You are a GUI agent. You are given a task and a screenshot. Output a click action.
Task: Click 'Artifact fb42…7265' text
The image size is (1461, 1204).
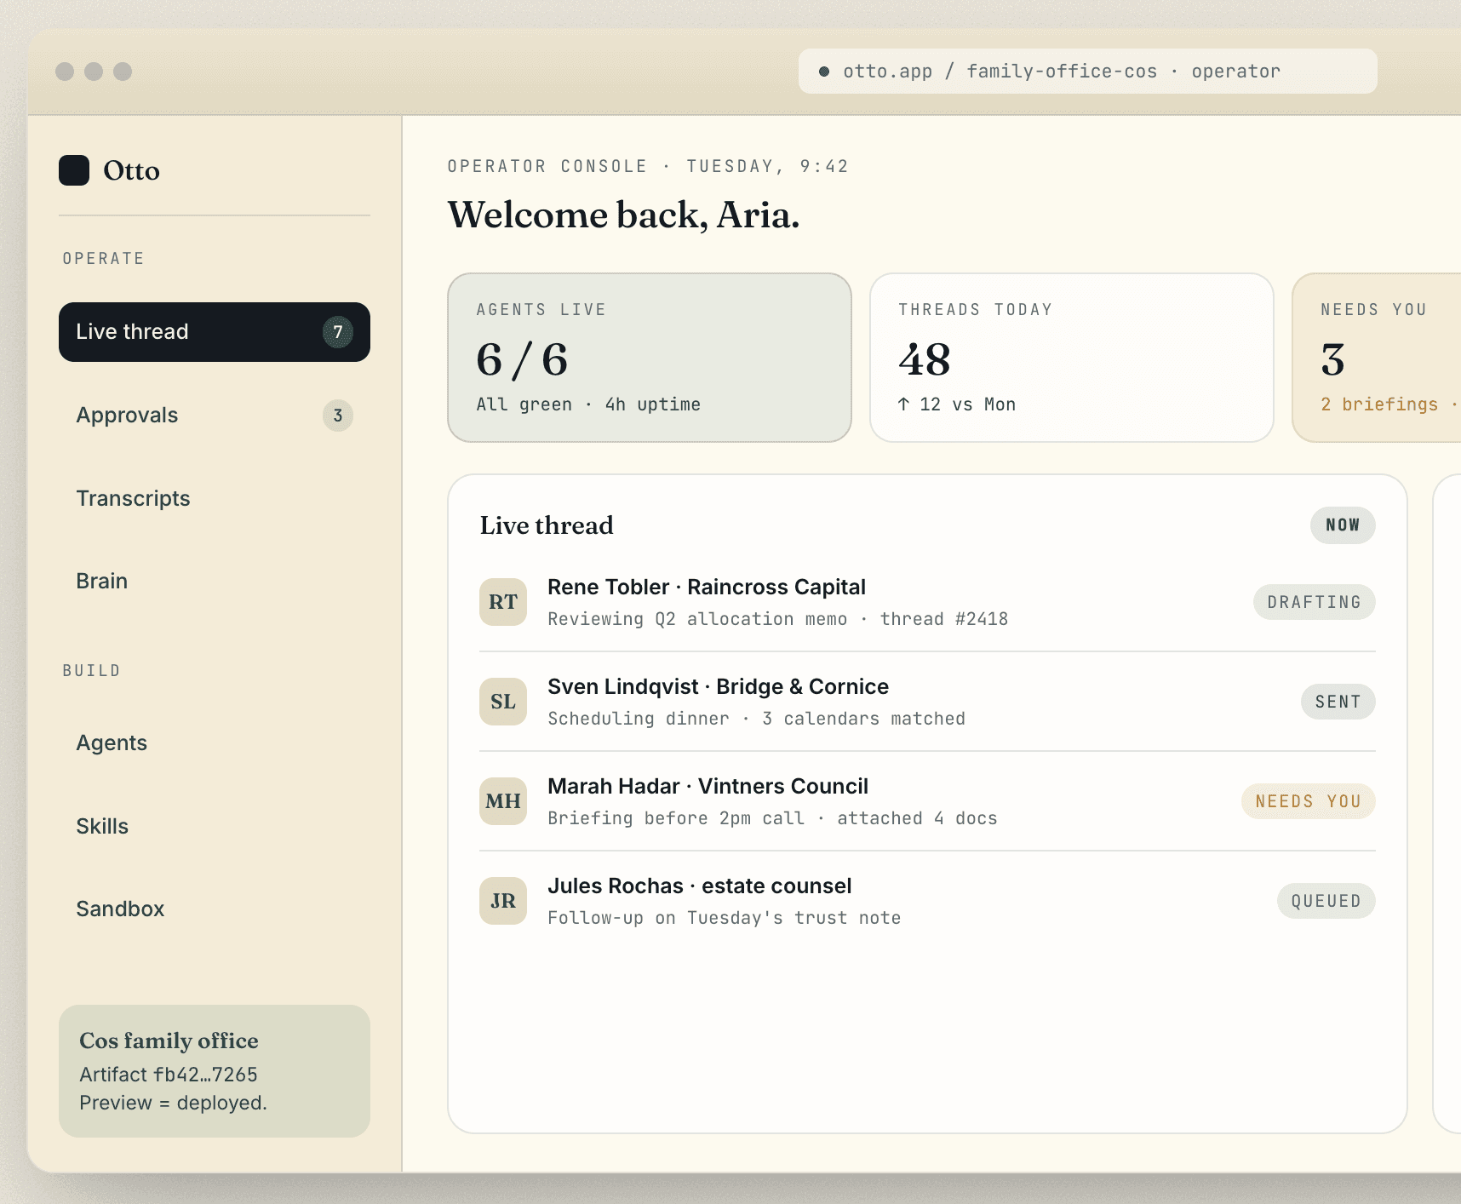[x=169, y=1075]
